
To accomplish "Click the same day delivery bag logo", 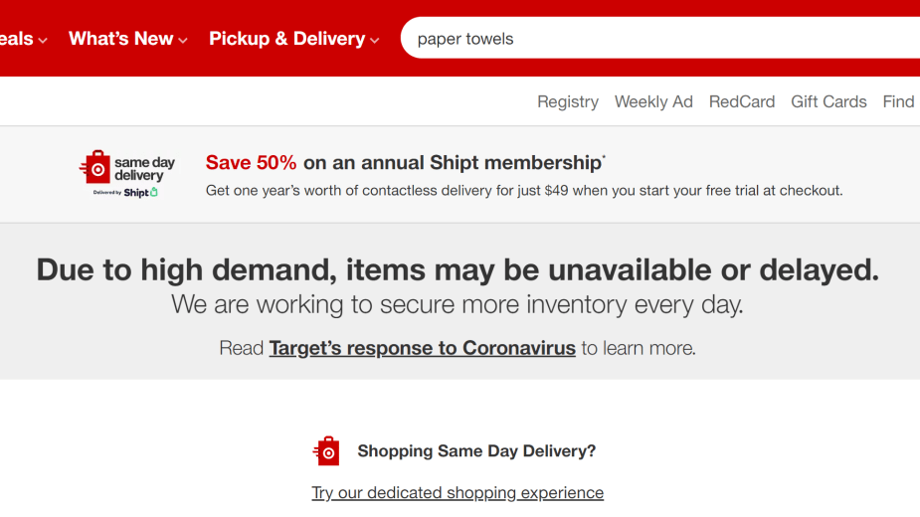I will [95, 167].
